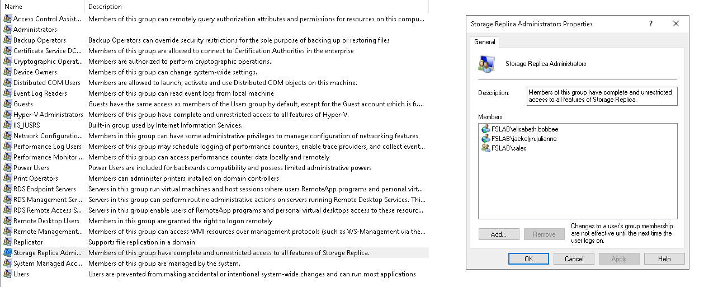Confirm the dialog with the OK button
This screenshot has width=704, height=287.
528,259
